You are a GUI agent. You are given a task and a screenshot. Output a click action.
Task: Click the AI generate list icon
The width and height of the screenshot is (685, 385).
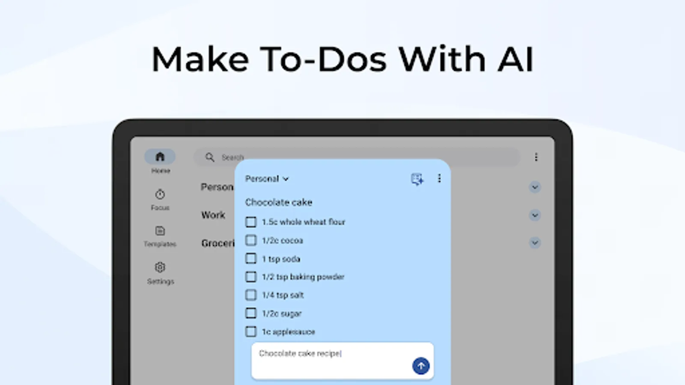(x=417, y=179)
